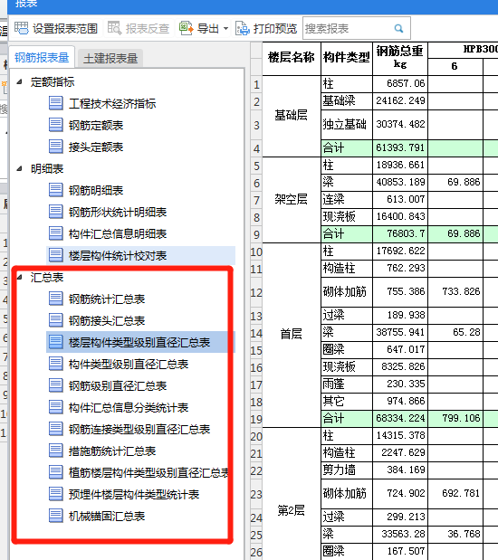Screen dimensions: 498x560
Task: Switch to the 土建报表量 tab
Action: click(x=110, y=58)
